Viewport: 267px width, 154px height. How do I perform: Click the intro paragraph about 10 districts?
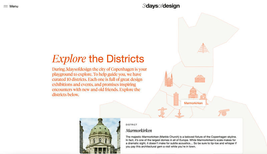(x=99, y=82)
